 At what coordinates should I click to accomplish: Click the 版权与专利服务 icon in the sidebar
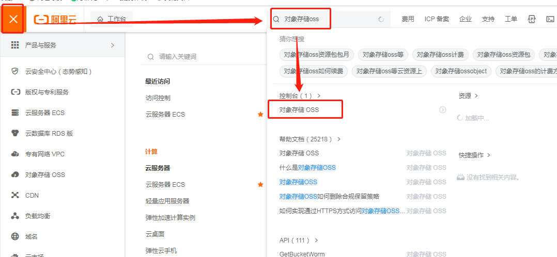point(15,92)
